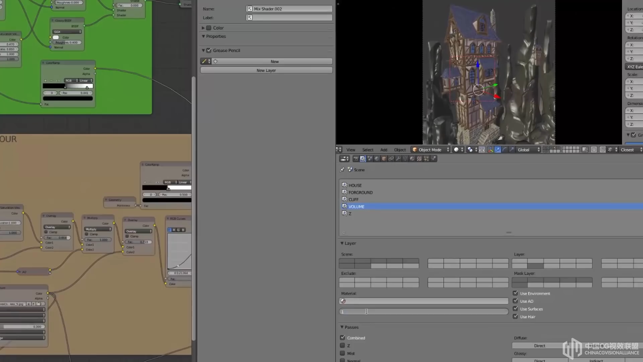Click the plus icon beside Grease Pencil brush
The height and width of the screenshot is (362, 643).
pyautogui.click(x=215, y=61)
